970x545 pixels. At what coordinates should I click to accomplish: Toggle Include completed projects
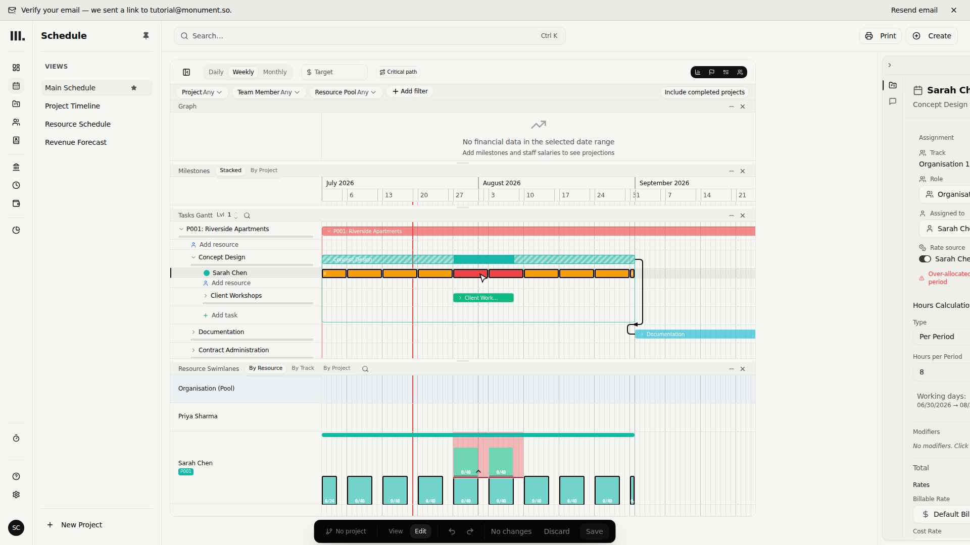pos(704,92)
